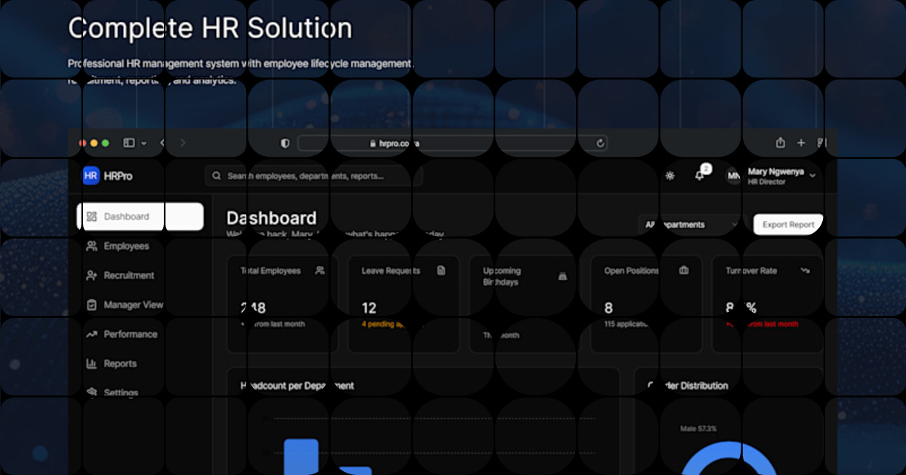Open Reports from the sidebar

tap(140, 363)
